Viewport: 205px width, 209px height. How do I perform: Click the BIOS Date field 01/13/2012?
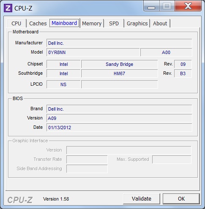119,128
